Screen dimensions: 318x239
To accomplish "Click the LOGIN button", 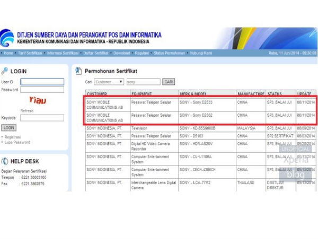I will click(x=8, y=127).
